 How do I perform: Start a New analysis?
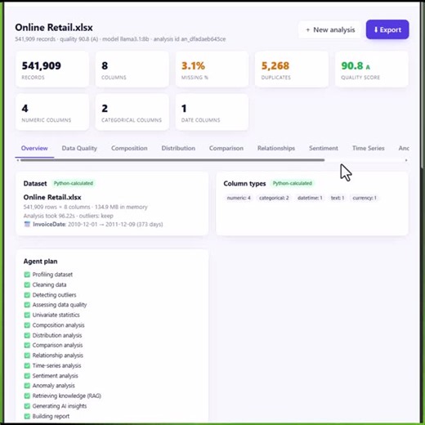[x=330, y=29]
